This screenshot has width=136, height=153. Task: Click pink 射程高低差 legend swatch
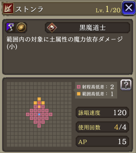coord(79,87)
